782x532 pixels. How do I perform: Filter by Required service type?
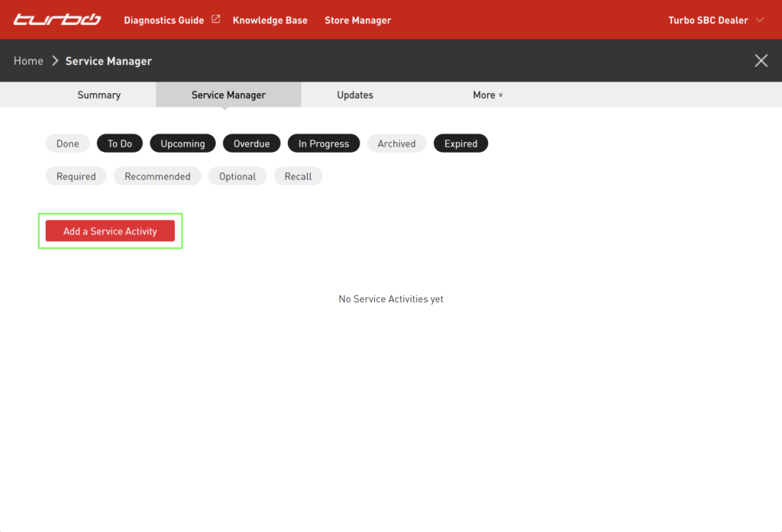pos(76,176)
